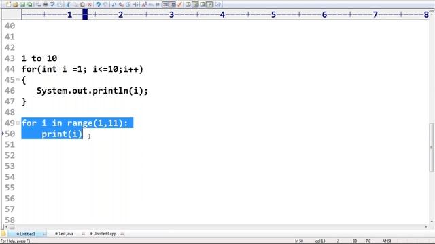Screen dimensions: 435x244
Task: Open help with question mark icon
Action: [217, 5]
